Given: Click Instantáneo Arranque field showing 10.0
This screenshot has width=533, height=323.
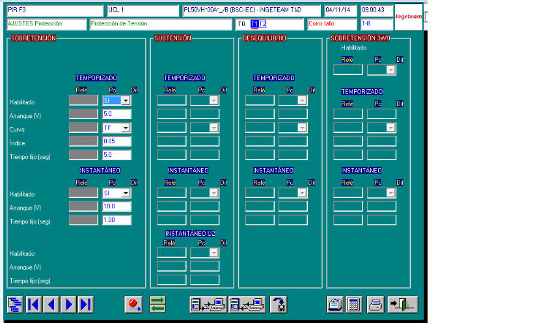Looking at the screenshot, I should coord(116,206).
